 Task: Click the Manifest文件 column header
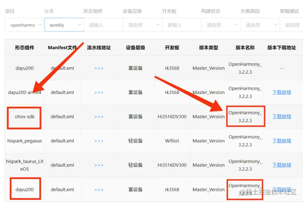[62, 48]
